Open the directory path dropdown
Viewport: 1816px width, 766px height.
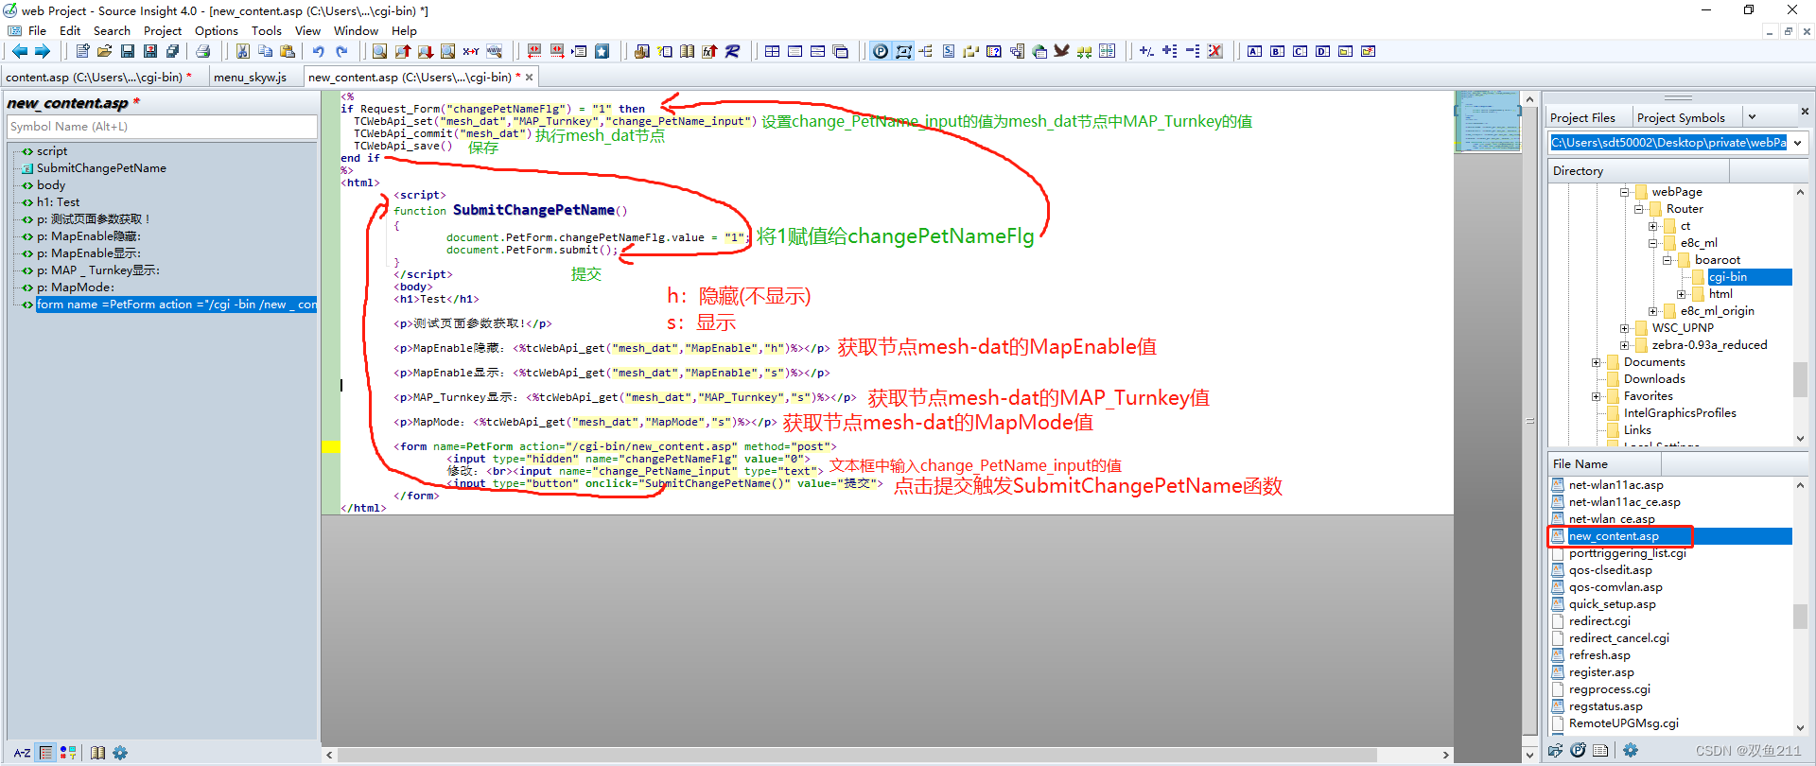1797,143
